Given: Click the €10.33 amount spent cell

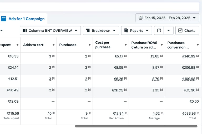Looking at the screenshot, I should [x=13, y=56].
